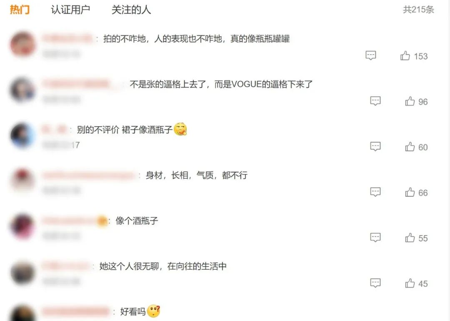Switch to the 关注的人 tab
This screenshot has width=450, height=321.
pyautogui.click(x=131, y=10)
